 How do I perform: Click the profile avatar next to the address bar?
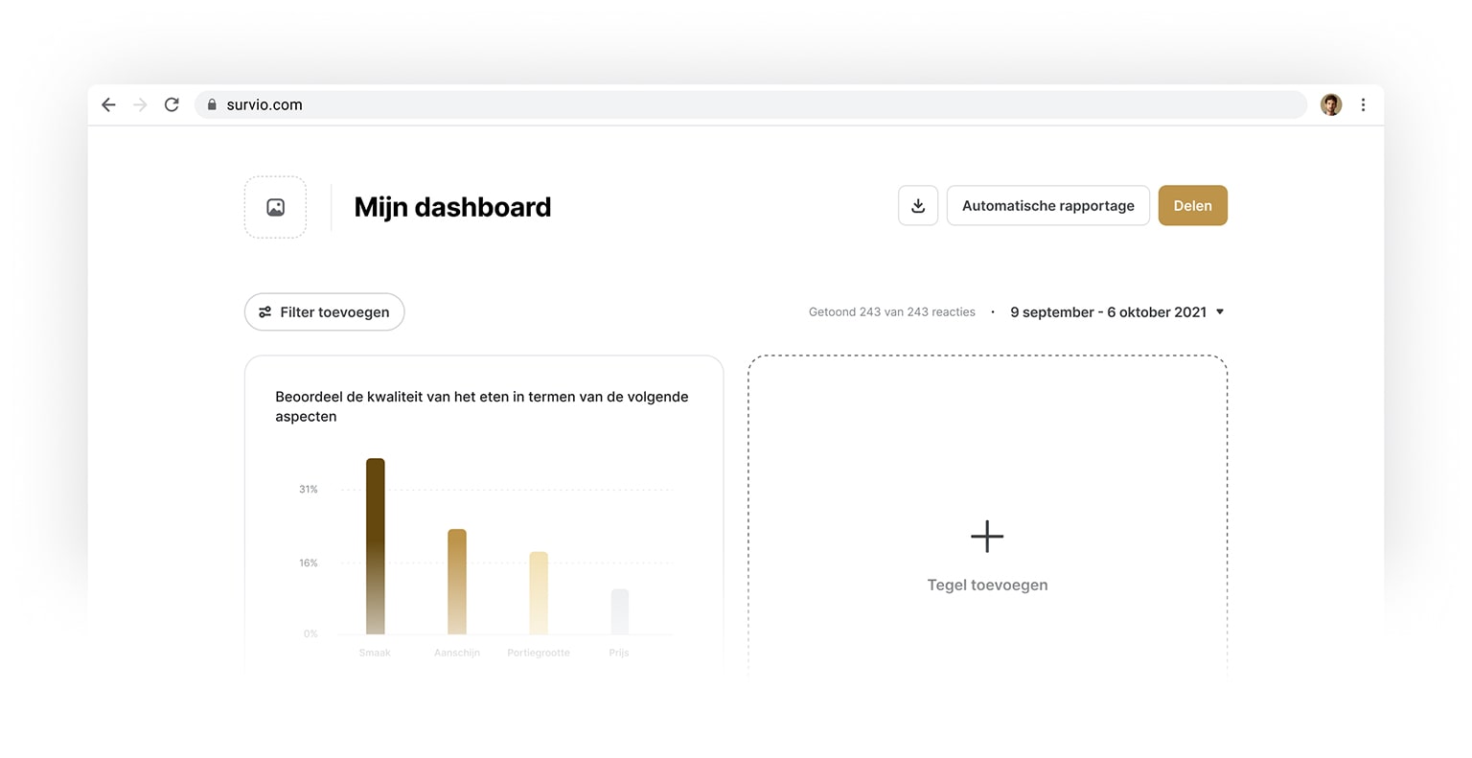[1330, 104]
